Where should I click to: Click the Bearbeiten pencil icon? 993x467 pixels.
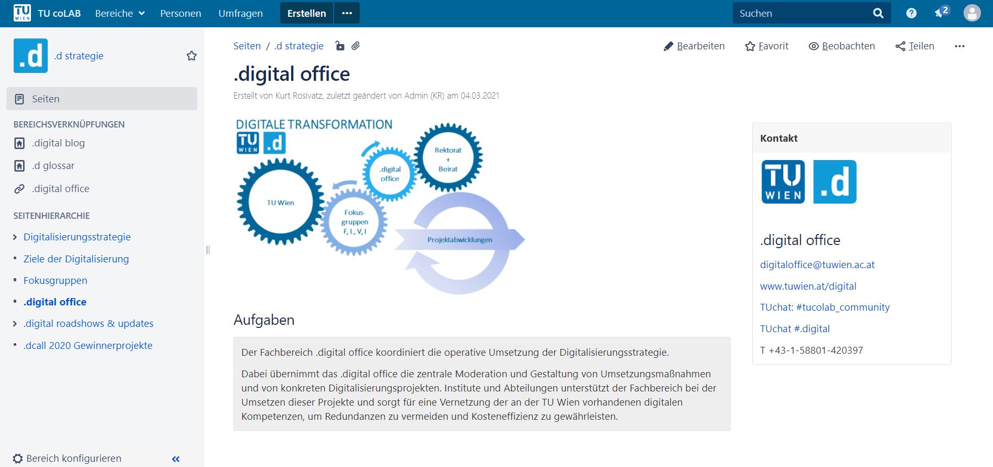668,46
